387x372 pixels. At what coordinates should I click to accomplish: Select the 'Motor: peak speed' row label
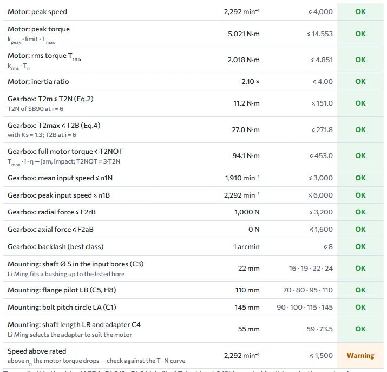click(37, 12)
